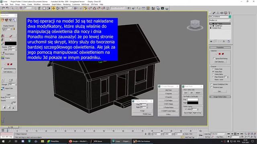257x144 pixels.
Task: Click MTA San Andreas taskbar item
Action: pyautogui.click(x=142, y=141)
